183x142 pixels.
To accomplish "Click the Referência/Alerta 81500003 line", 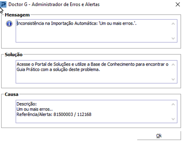I will [x=54, y=114].
